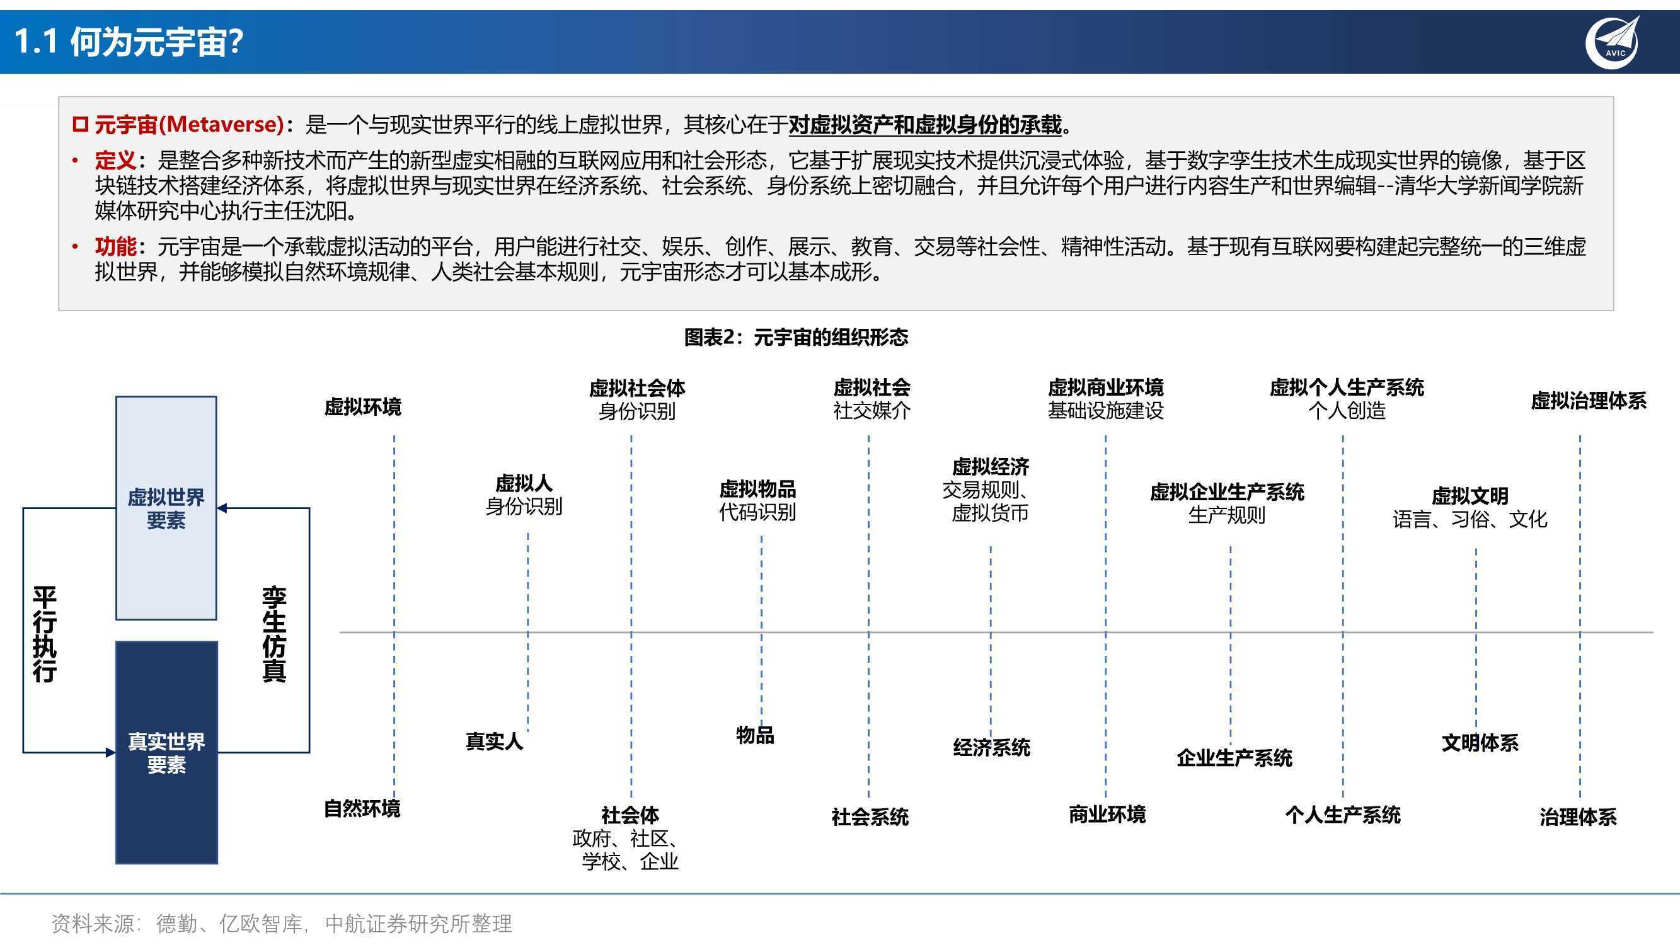Click the 代码识别 subtitle
Viewport: 1680px width, 945px height.
click(x=757, y=512)
